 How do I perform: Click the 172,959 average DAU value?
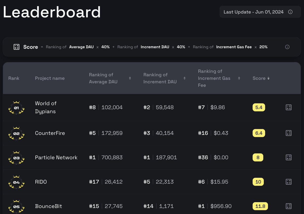coord(112,133)
